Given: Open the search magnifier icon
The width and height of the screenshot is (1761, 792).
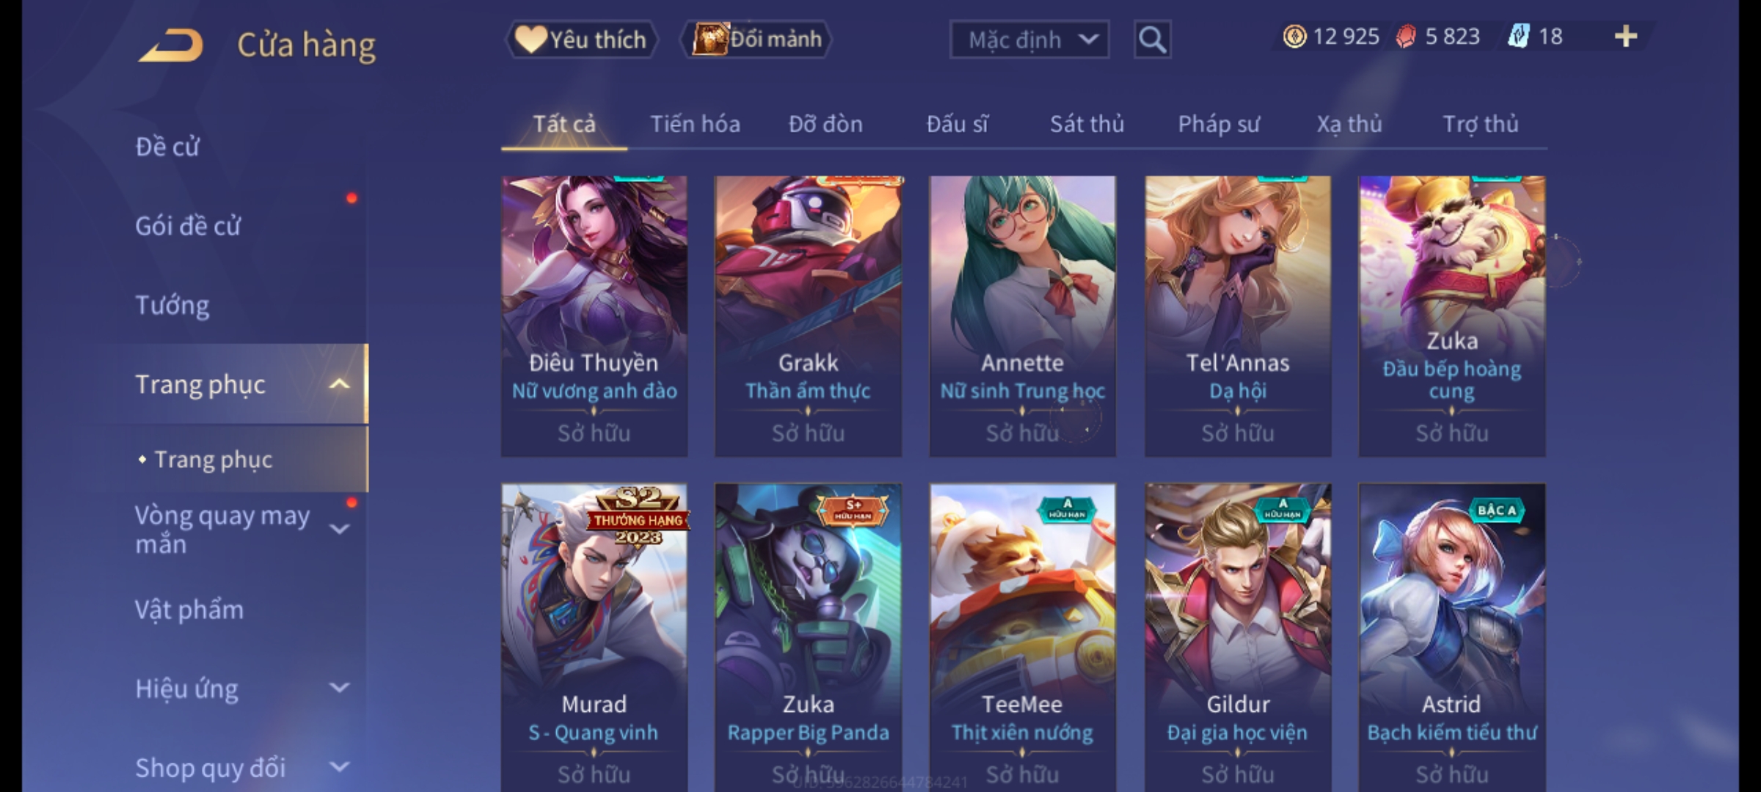Looking at the screenshot, I should pyautogui.click(x=1152, y=40).
